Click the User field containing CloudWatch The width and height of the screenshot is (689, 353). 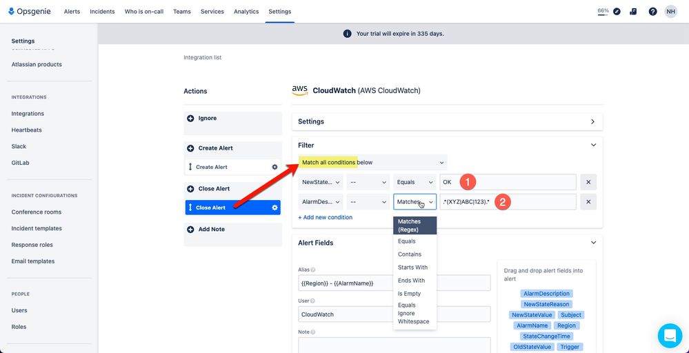click(x=394, y=314)
